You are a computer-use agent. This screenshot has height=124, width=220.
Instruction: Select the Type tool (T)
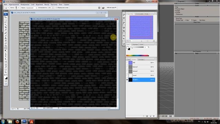5,56
